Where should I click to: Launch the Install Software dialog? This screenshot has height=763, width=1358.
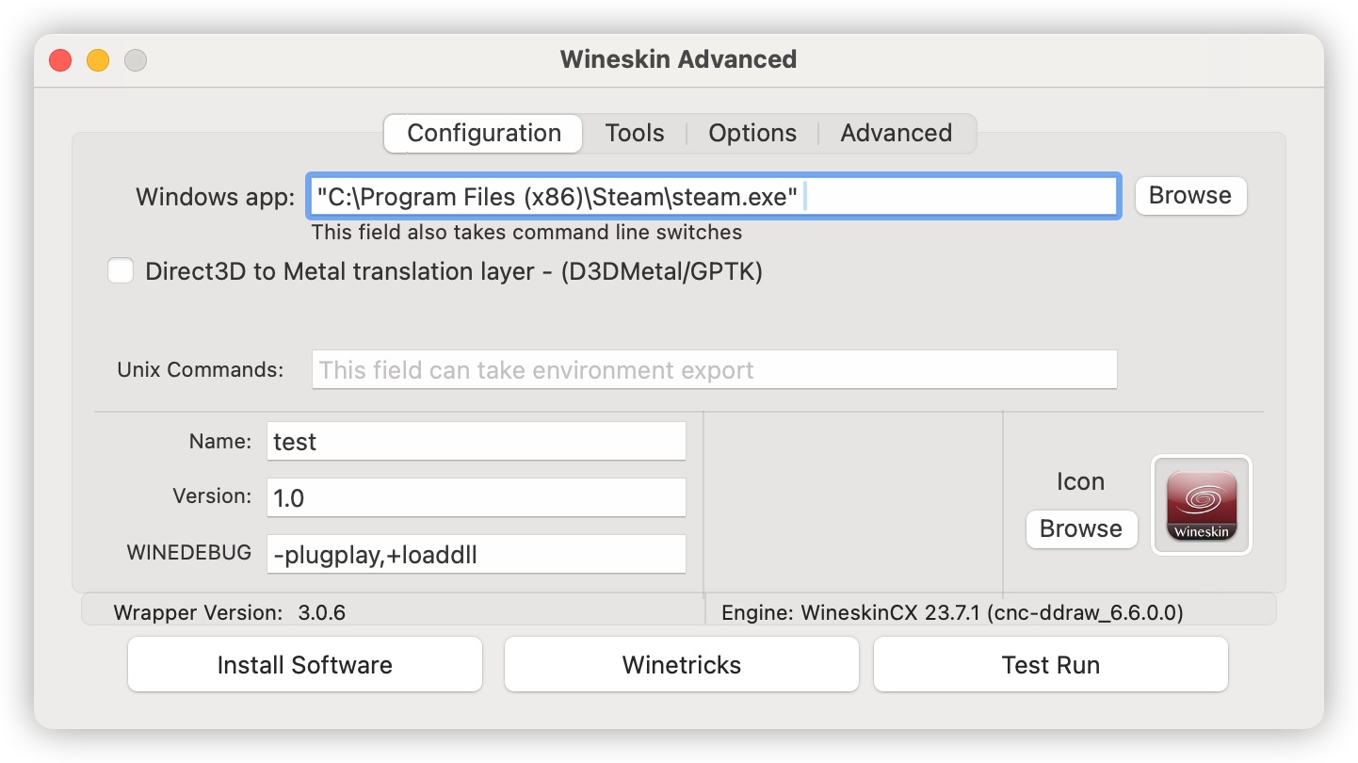(x=304, y=664)
